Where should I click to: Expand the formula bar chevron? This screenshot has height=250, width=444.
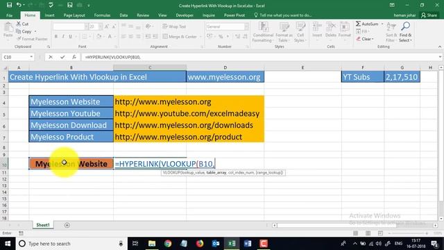point(440,57)
